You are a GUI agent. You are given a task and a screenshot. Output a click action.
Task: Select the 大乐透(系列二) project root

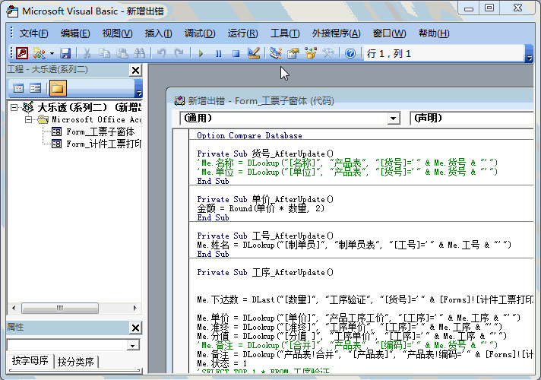pyautogui.click(x=89, y=107)
